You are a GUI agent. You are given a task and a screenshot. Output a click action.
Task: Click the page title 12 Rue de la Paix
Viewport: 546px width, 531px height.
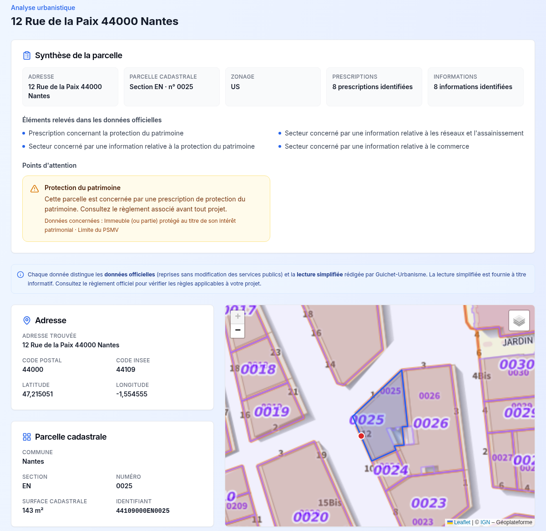tap(95, 21)
